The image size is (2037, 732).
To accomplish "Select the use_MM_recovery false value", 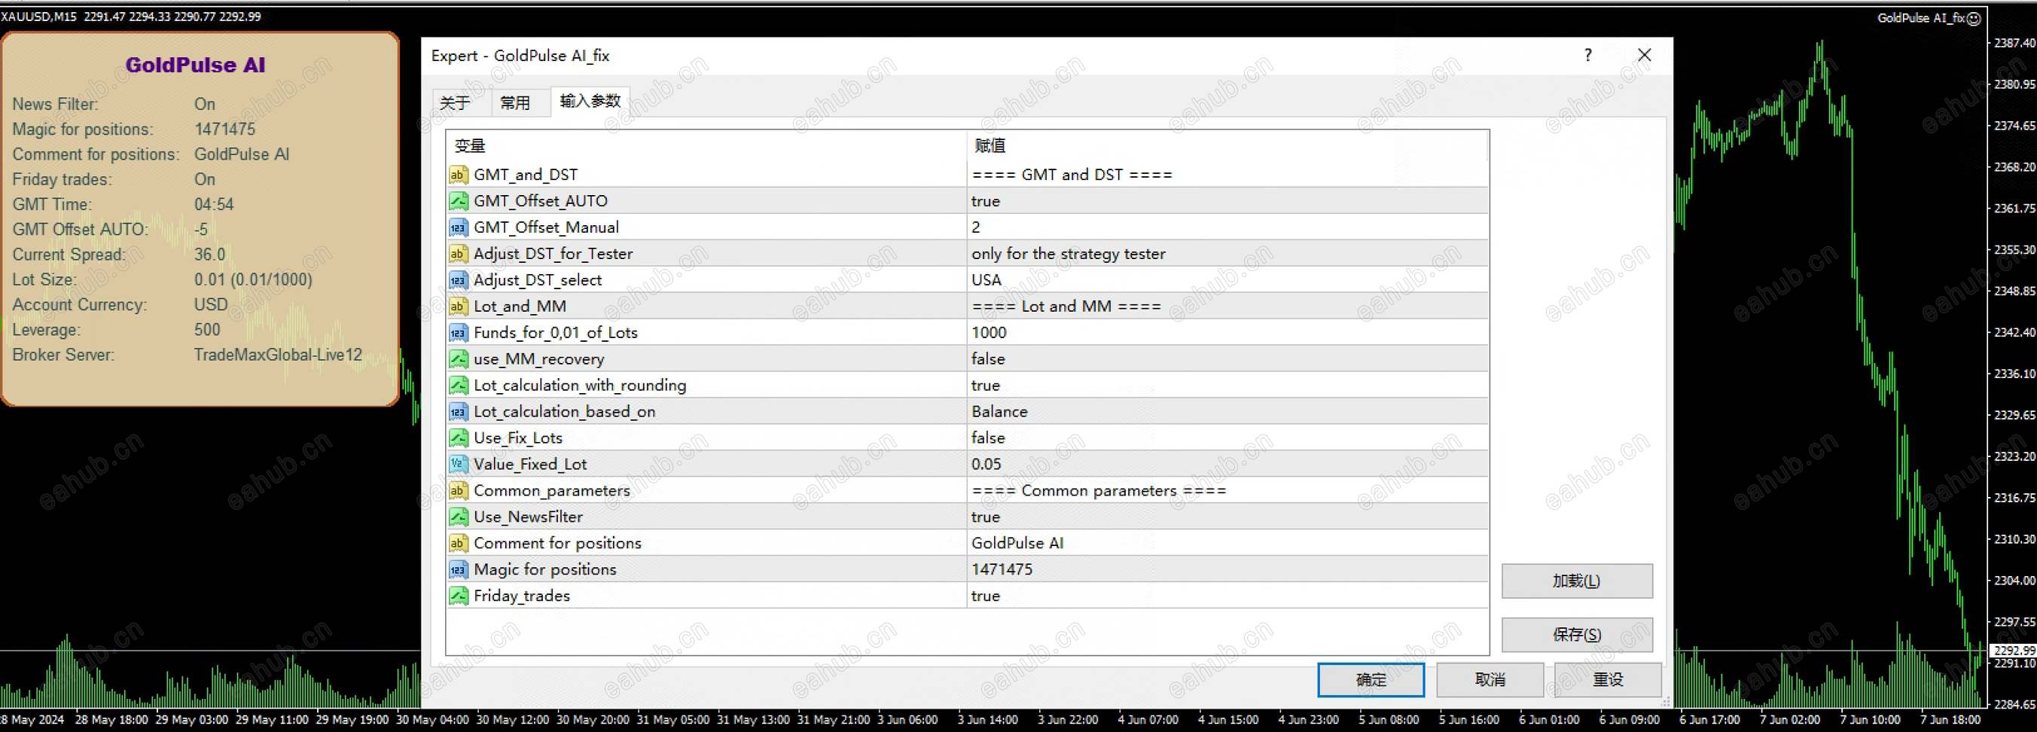I will pyautogui.click(x=989, y=359).
